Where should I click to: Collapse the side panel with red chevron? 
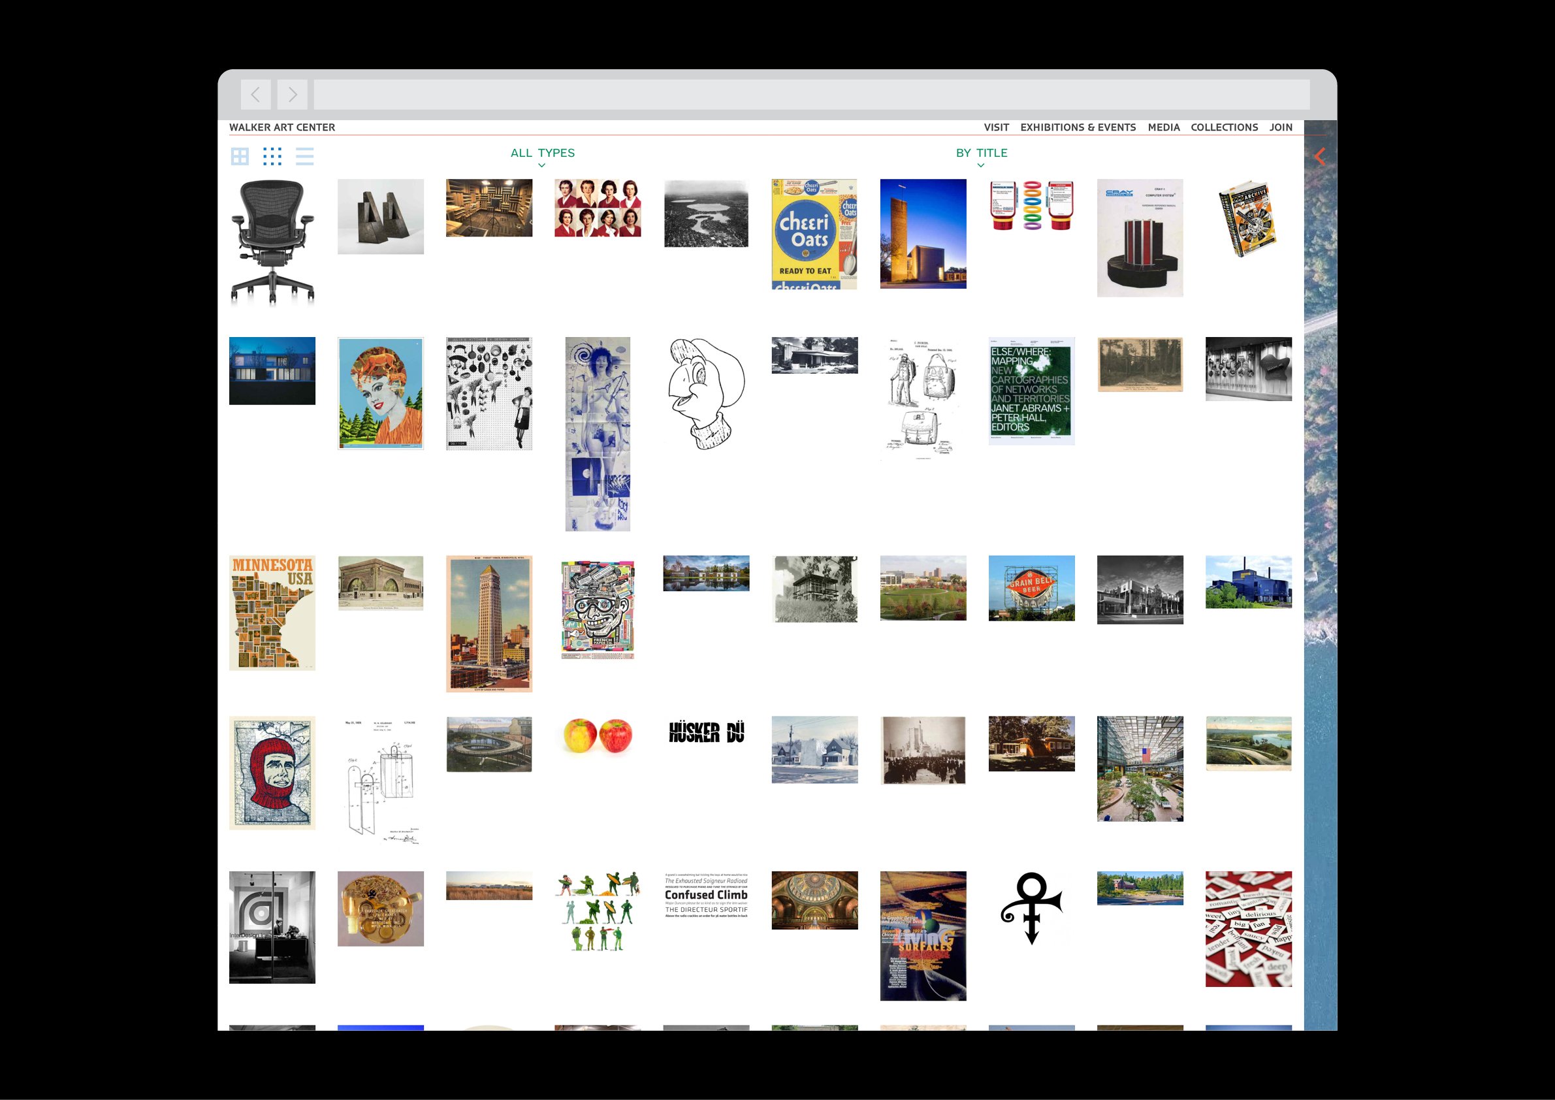1319,157
